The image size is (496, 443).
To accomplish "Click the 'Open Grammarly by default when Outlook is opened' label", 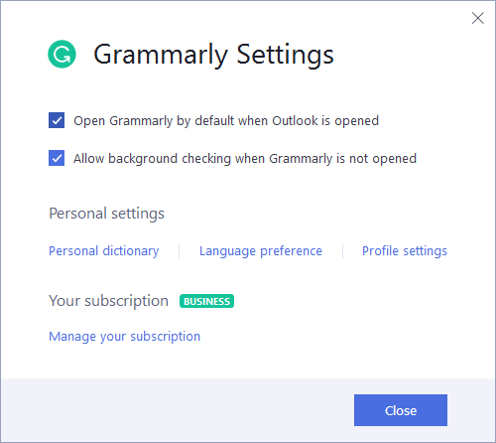I will click(226, 121).
